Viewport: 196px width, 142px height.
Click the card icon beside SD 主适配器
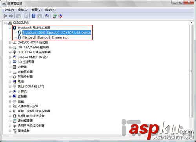[x=15, y=62]
